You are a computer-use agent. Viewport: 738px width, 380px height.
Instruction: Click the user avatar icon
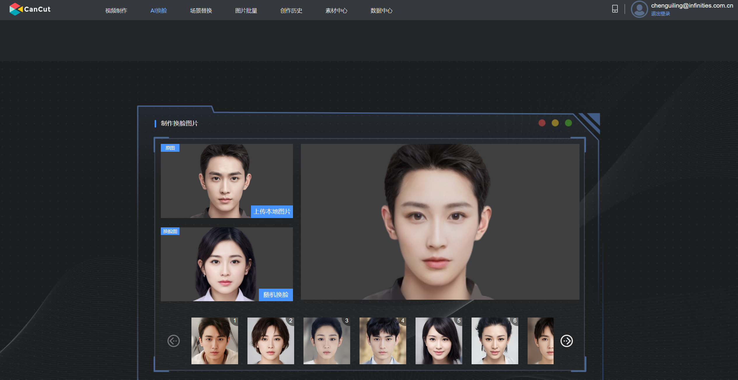(639, 9)
